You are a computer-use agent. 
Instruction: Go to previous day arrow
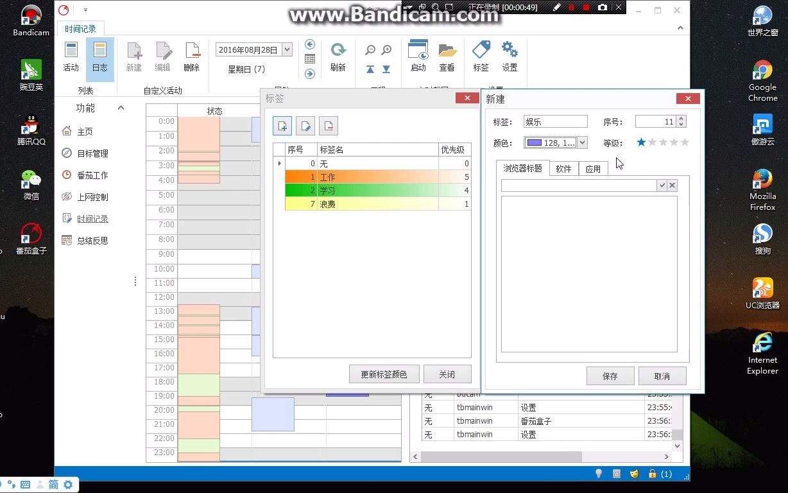[x=310, y=44]
